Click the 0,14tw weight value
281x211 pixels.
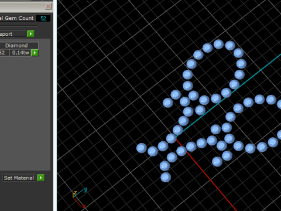(x=20, y=53)
